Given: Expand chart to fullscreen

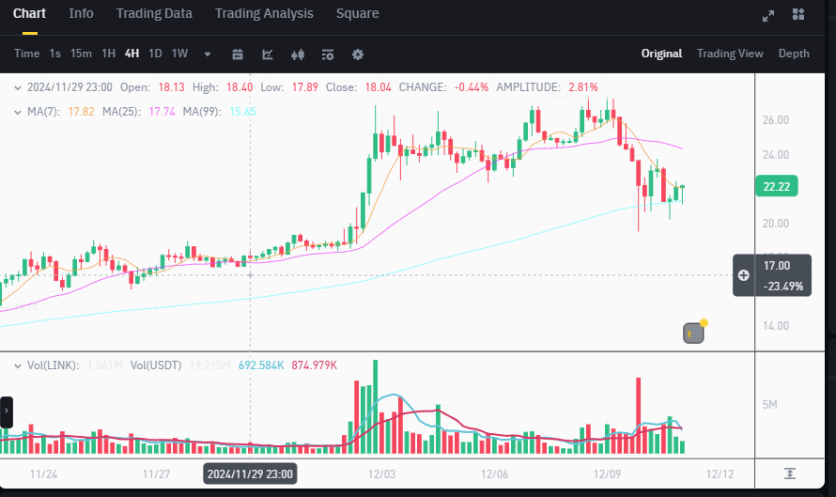Looking at the screenshot, I should (x=768, y=15).
